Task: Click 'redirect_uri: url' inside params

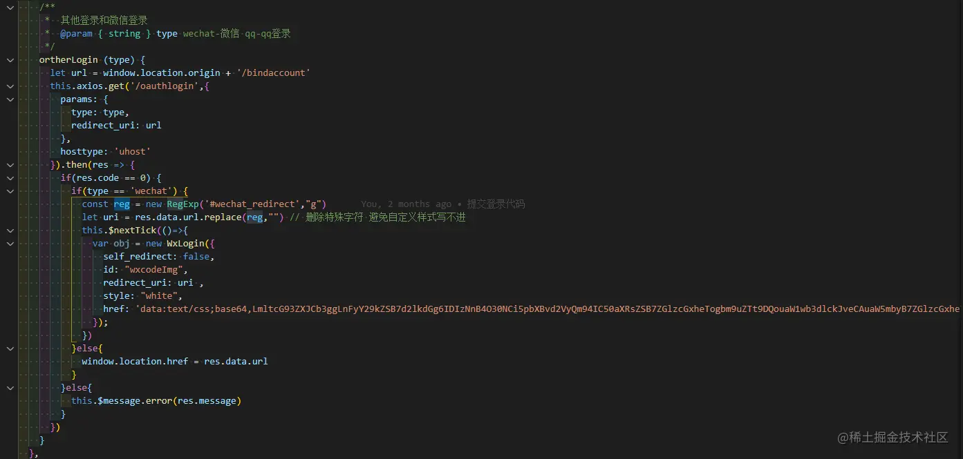Action: pyautogui.click(x=116, y=125)
